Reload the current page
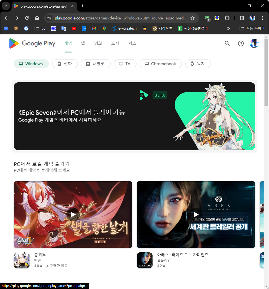269x289 pixels. tap(27, 18)
